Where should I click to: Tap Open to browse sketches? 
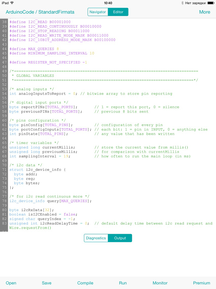[x=11, y=283]
